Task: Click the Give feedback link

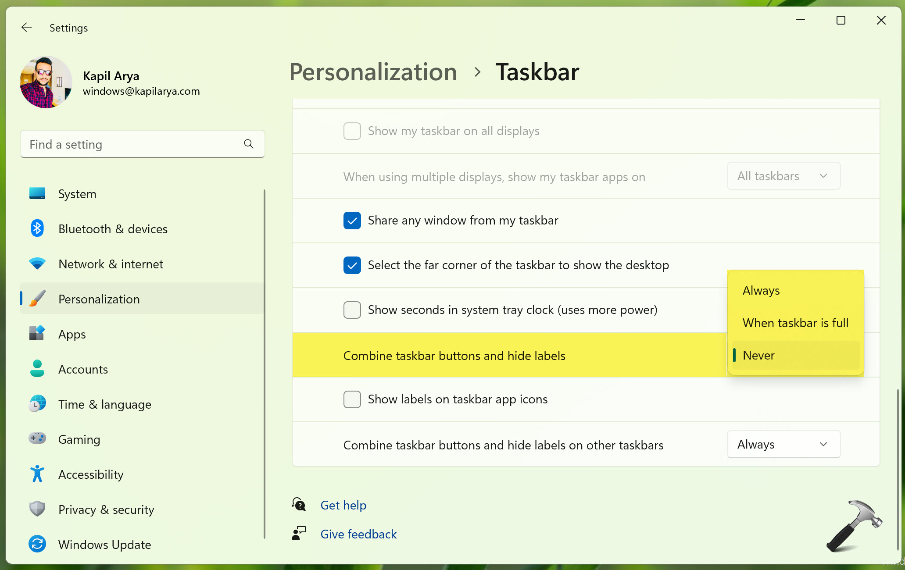Action: click(x=358, y=534)
